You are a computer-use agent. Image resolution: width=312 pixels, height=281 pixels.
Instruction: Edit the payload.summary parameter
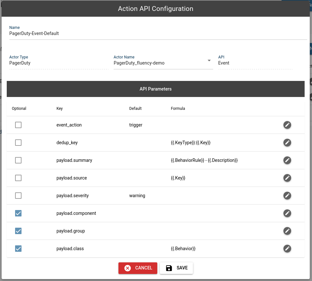pos(287,160)
